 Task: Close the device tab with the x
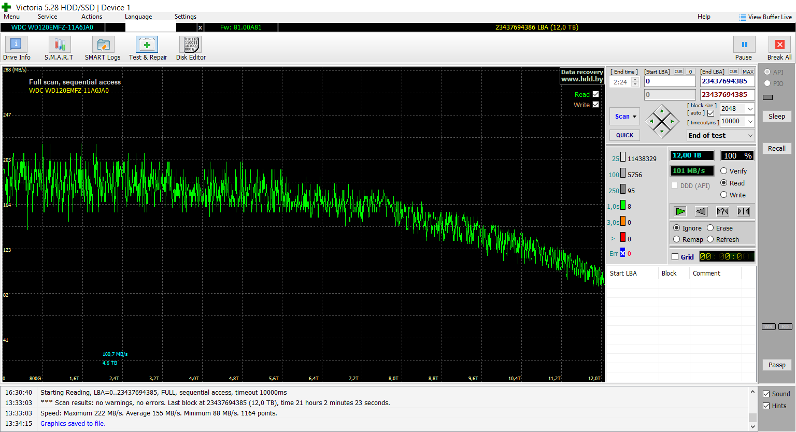click(201, 27)
